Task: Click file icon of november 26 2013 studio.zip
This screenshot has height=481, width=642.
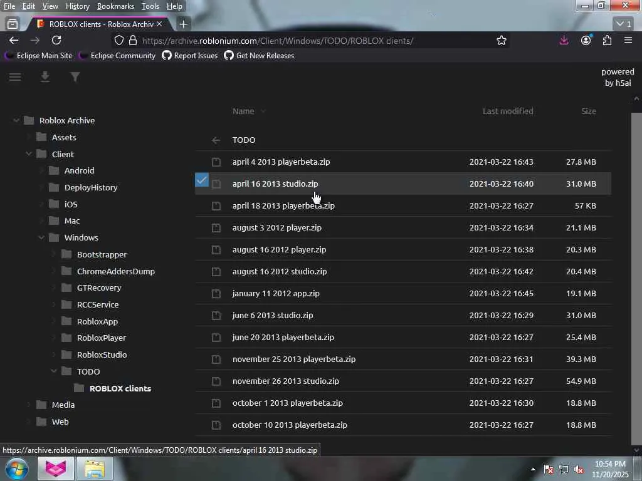Action: [x=216, y=381]
